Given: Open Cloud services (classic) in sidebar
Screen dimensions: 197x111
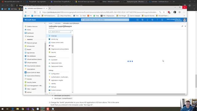Looking at the screenshot, I should 33,66.
